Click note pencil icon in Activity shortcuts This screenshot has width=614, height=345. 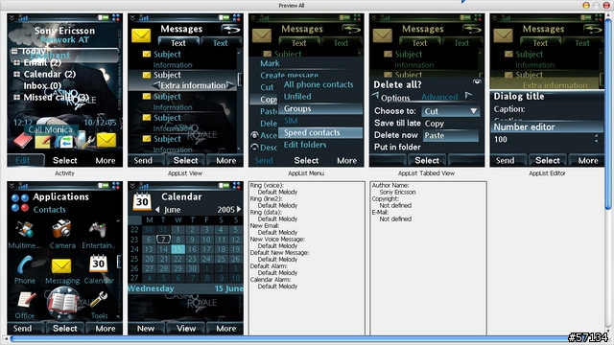43,142
